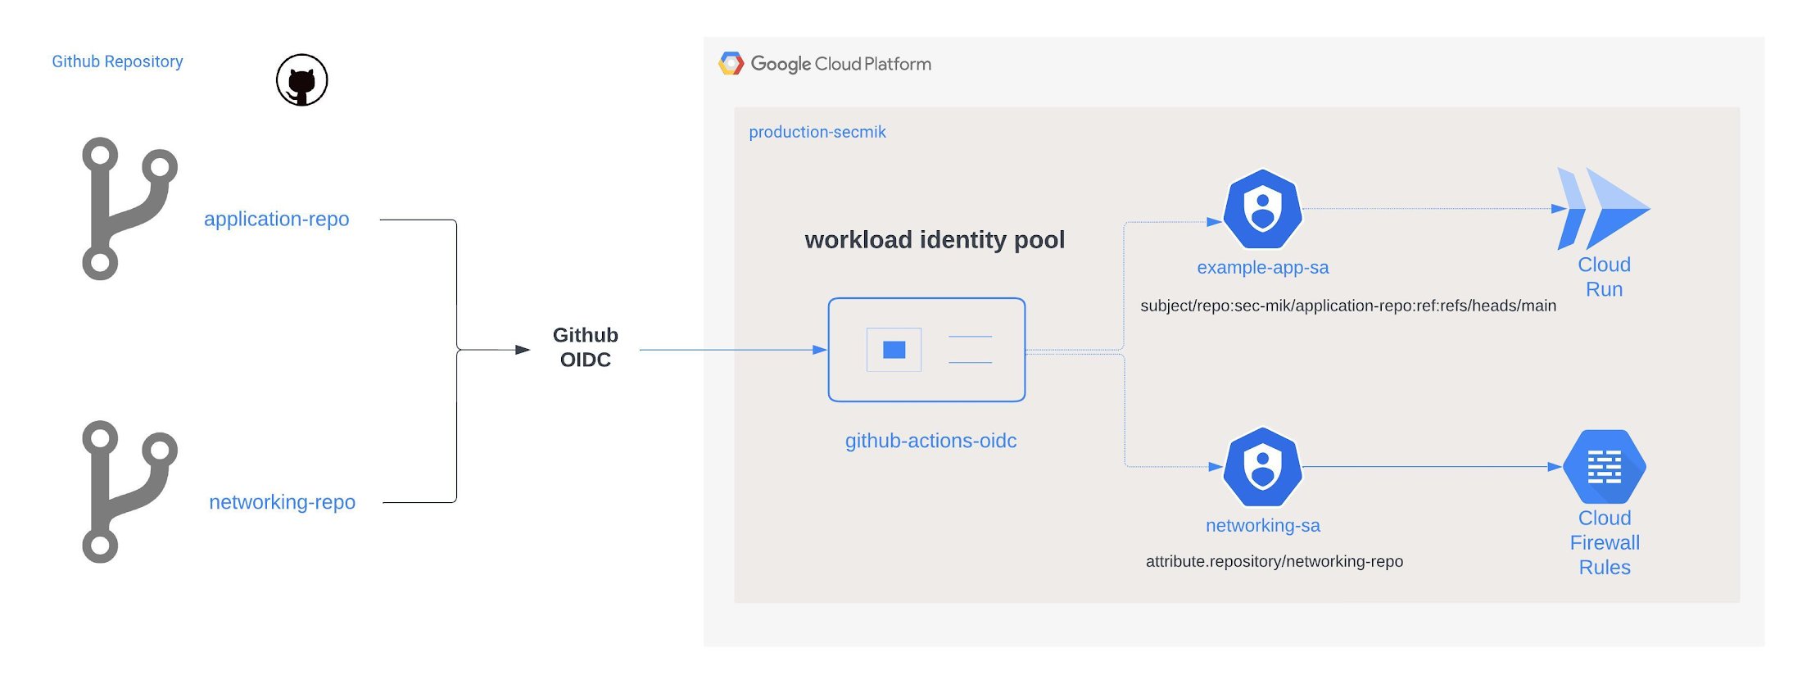Viewport: 1802px width, 684px height.
Task: Click the 'Github Repository' label
Action: point(117,61)
